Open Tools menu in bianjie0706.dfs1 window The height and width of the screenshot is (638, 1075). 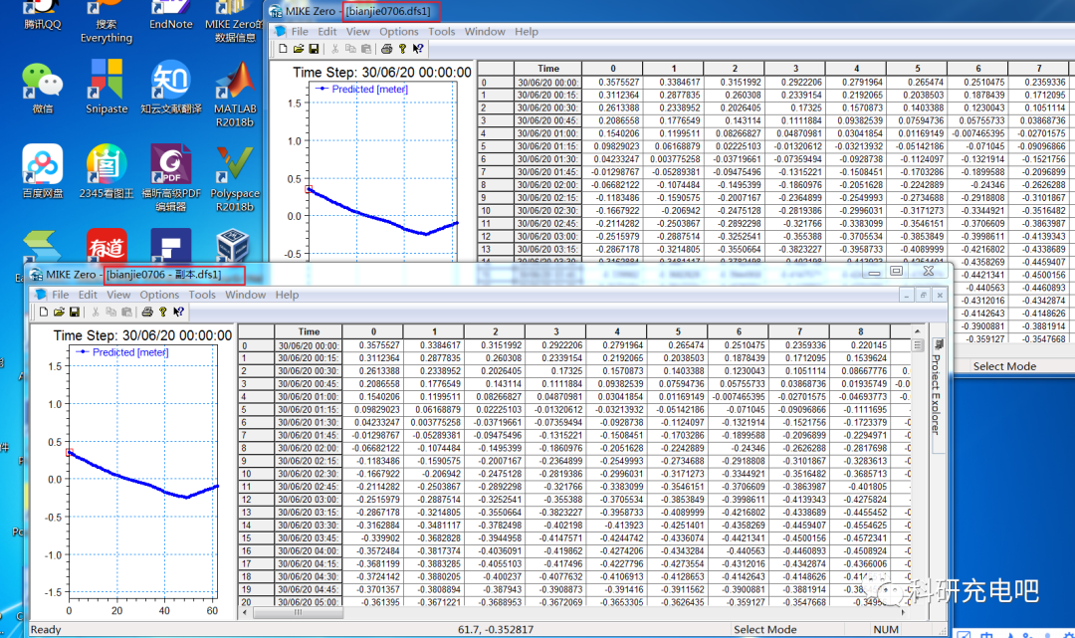(x=442, y=32)
